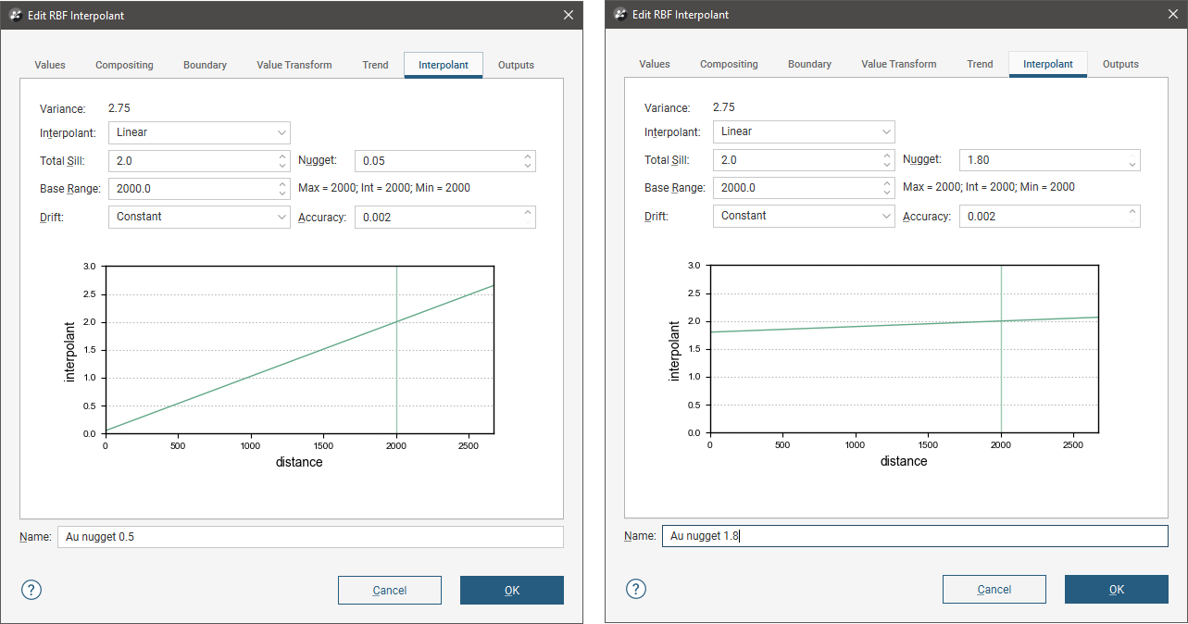Increase Total Sill in the left dialog

282,156
